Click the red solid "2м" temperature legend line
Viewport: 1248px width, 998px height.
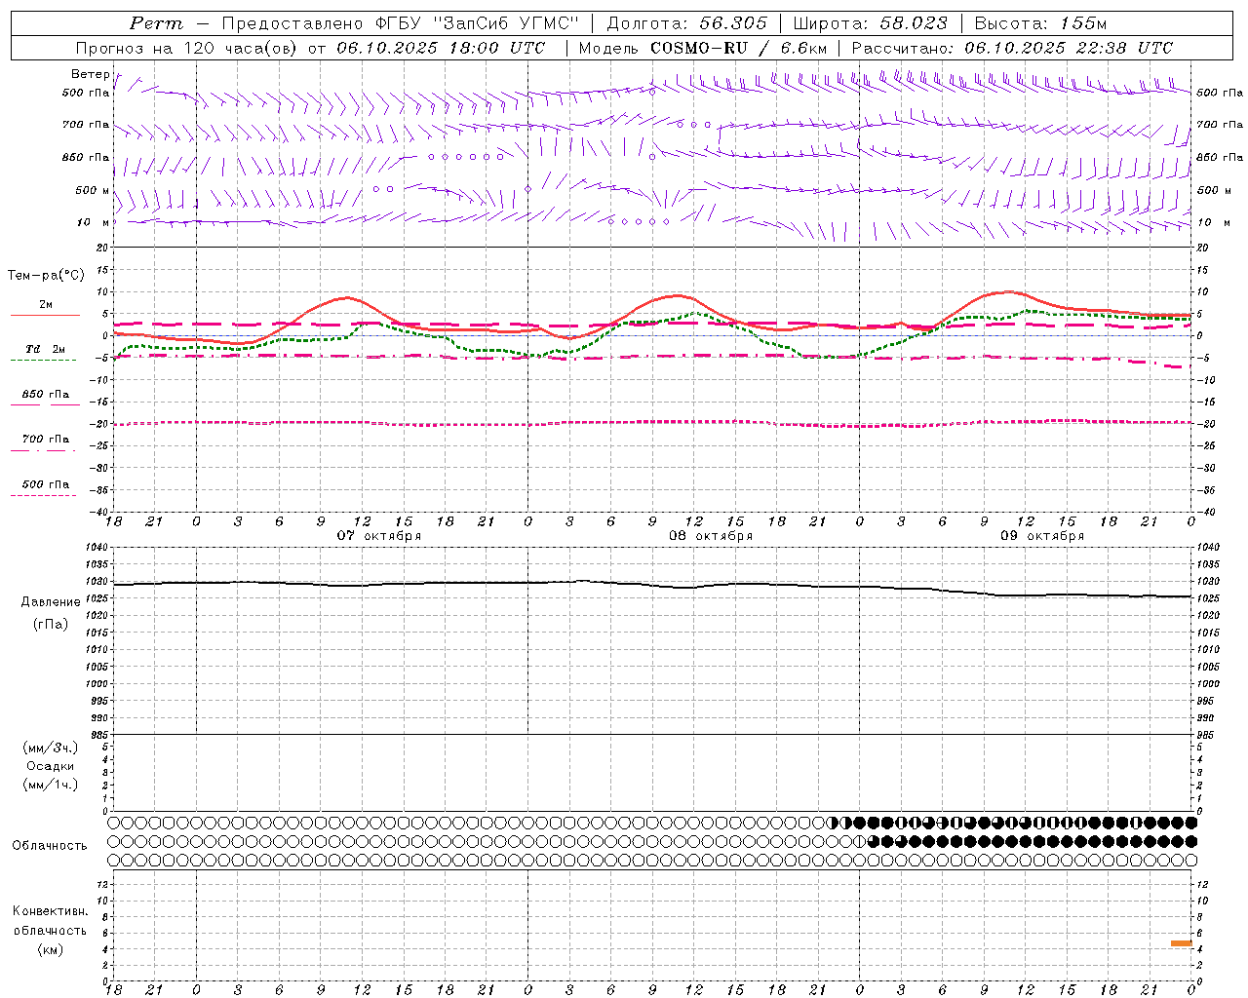point(45,315)
